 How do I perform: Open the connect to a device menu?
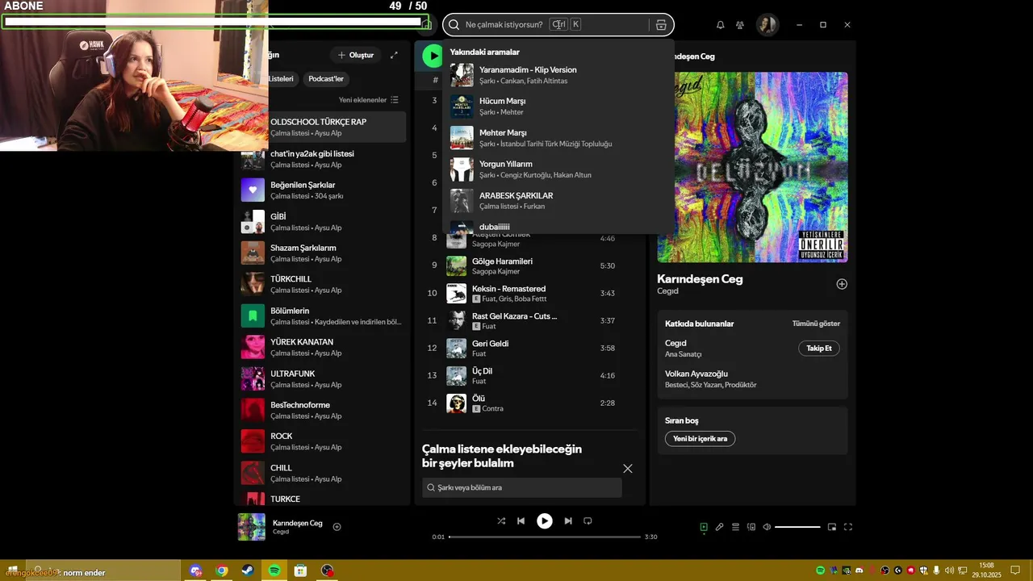(x=751, y=527)
